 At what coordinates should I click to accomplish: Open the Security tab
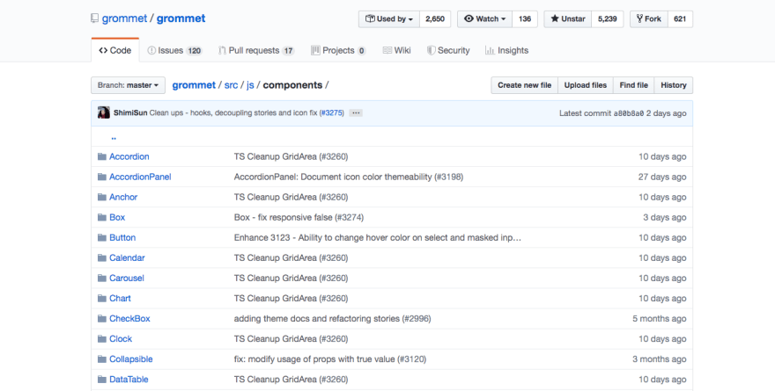(x=448, y=50)
